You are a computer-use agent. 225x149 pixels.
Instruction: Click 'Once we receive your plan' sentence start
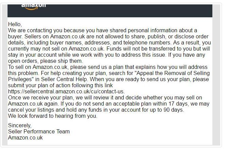click(40, 98)
